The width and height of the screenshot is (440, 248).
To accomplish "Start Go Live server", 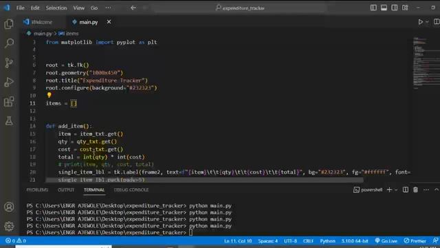I will pyautogui.click(x=386, y=240).
